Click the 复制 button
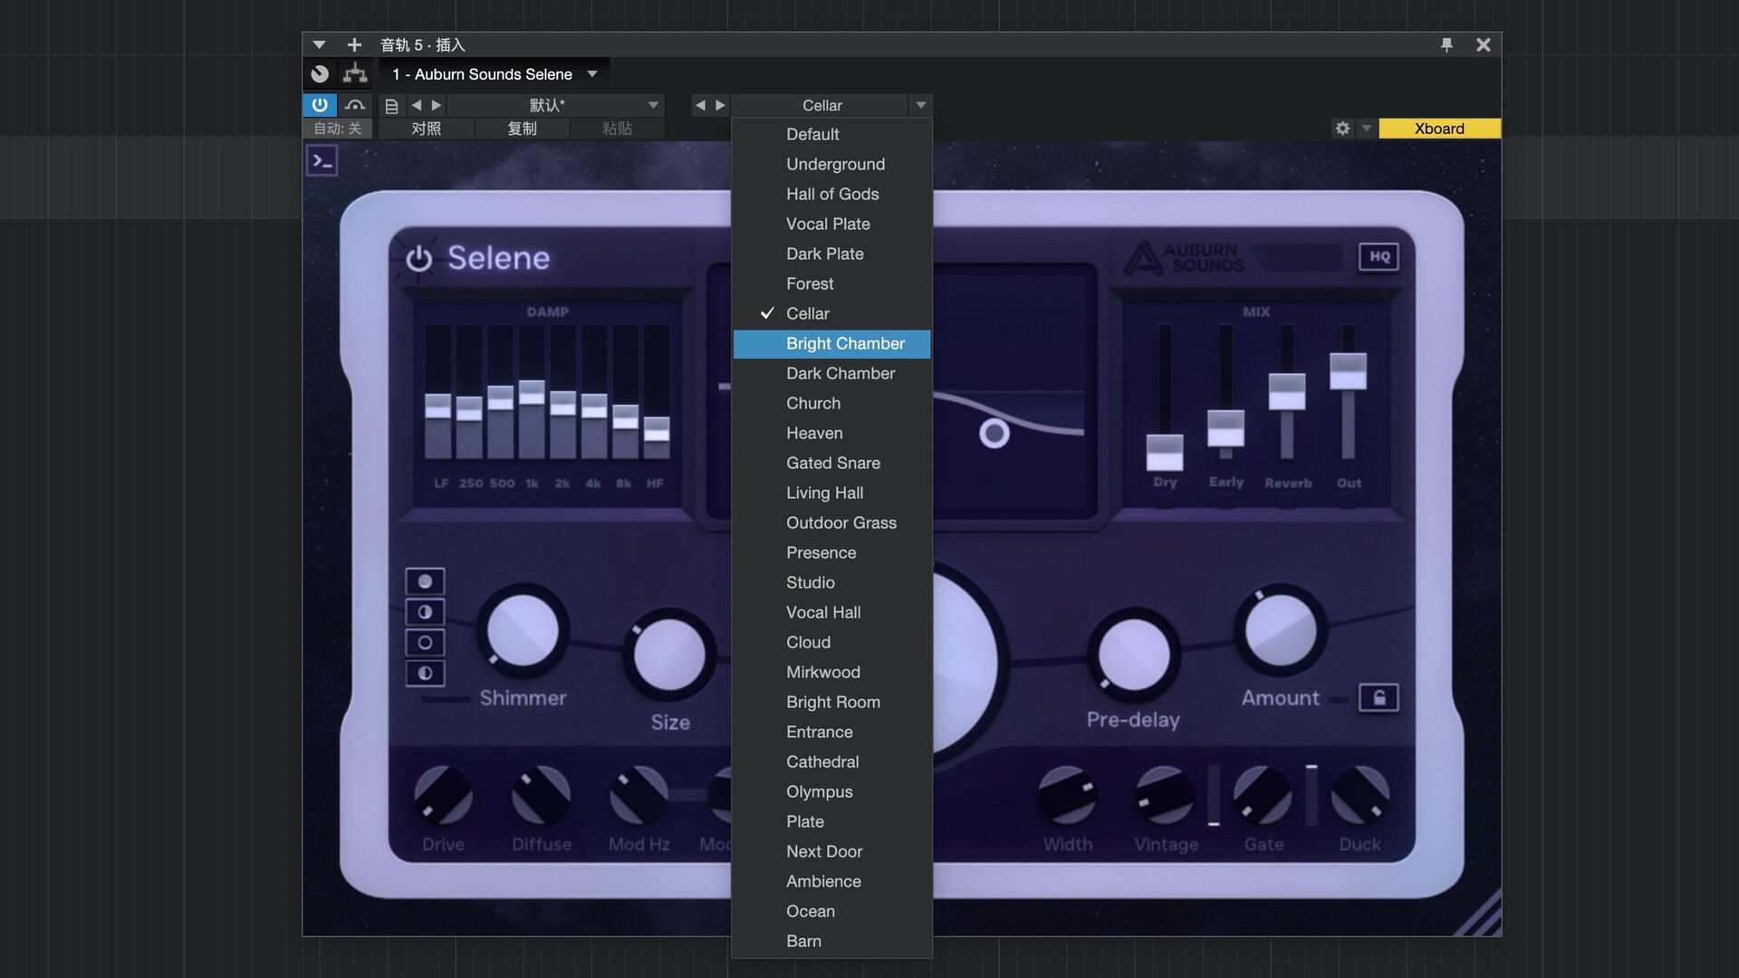 click(x=522, y=129)
